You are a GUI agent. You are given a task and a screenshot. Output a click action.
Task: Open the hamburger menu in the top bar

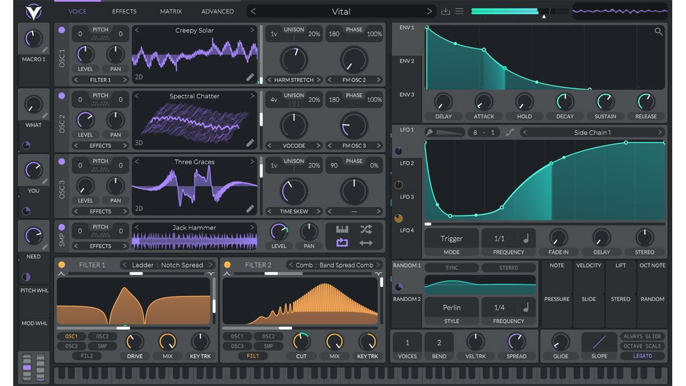tap(460, 11)
